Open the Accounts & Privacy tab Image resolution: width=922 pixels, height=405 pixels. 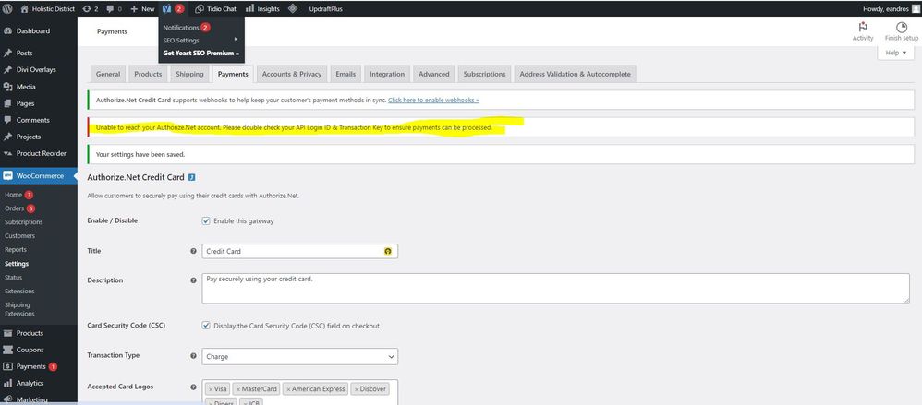click(x=291, y=74)
